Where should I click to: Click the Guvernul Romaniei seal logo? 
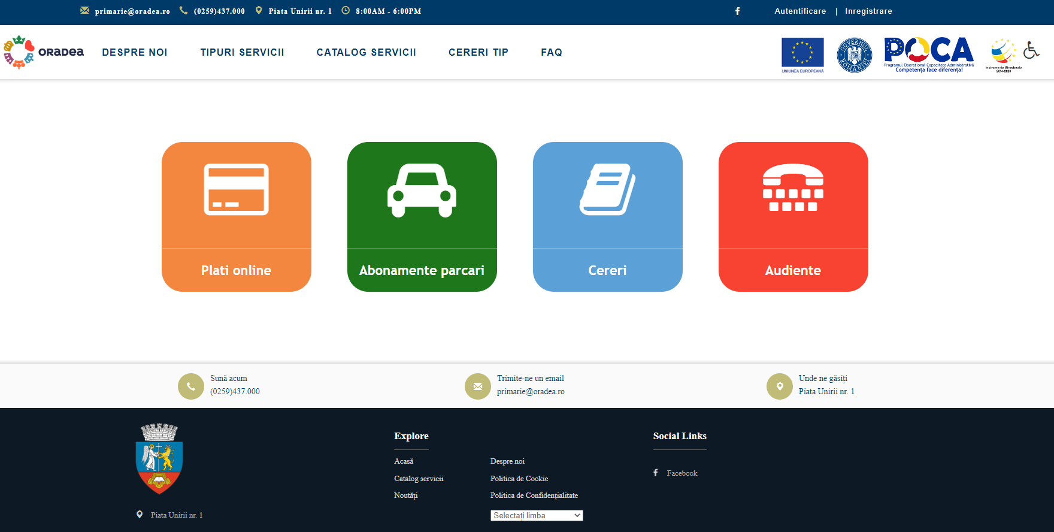click(855, 55)
